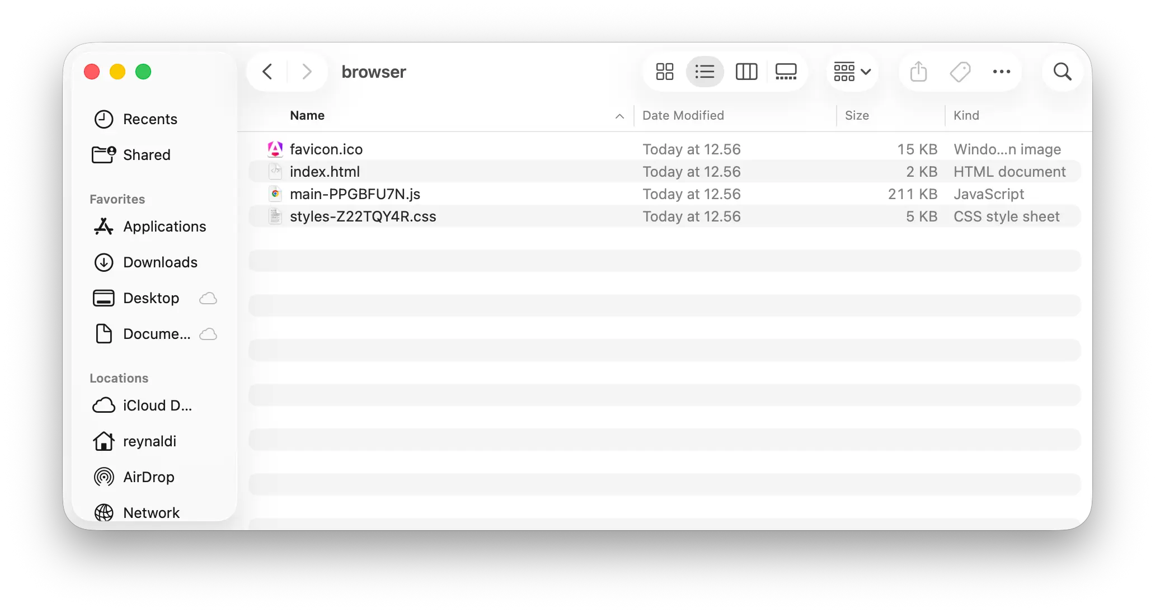The image size is (1155, 613).
Task: Select the index.html file
Action: (x=325, y=171)
